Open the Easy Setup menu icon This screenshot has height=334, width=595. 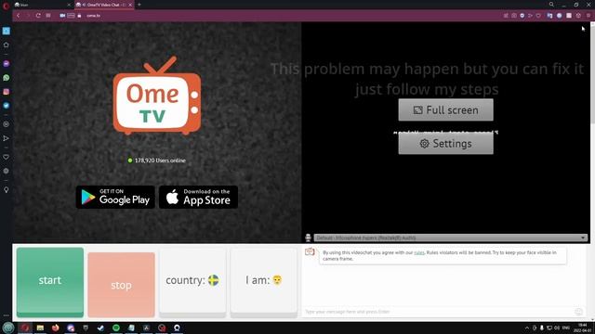[x=588, y=16]
